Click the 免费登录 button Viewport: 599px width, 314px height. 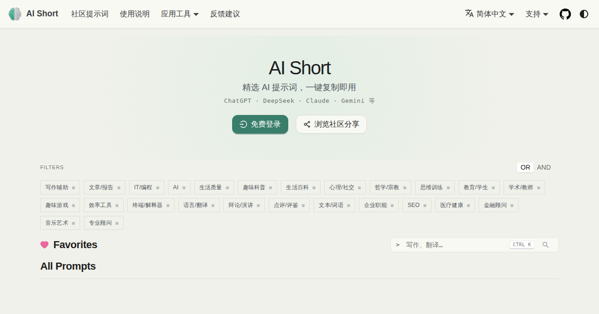(260, 125)
